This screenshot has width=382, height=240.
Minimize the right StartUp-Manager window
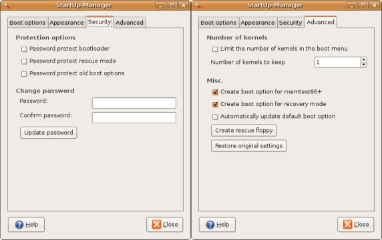(x=351, y=5)
